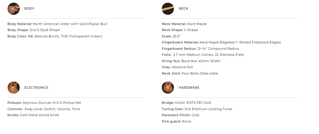Click the hardware bridge circular icon
319x134 pixels.
click(168, 88)
